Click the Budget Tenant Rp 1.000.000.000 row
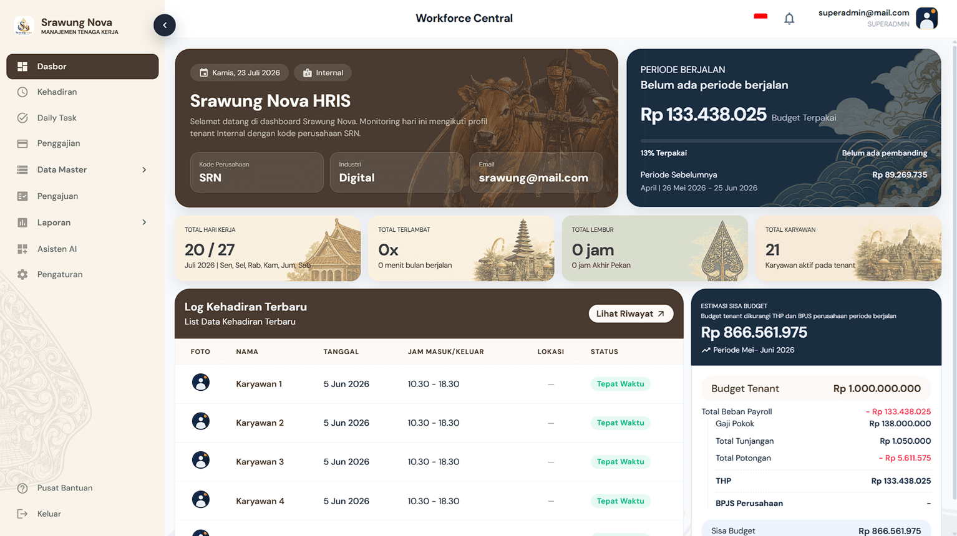 [x=816, y=388]
